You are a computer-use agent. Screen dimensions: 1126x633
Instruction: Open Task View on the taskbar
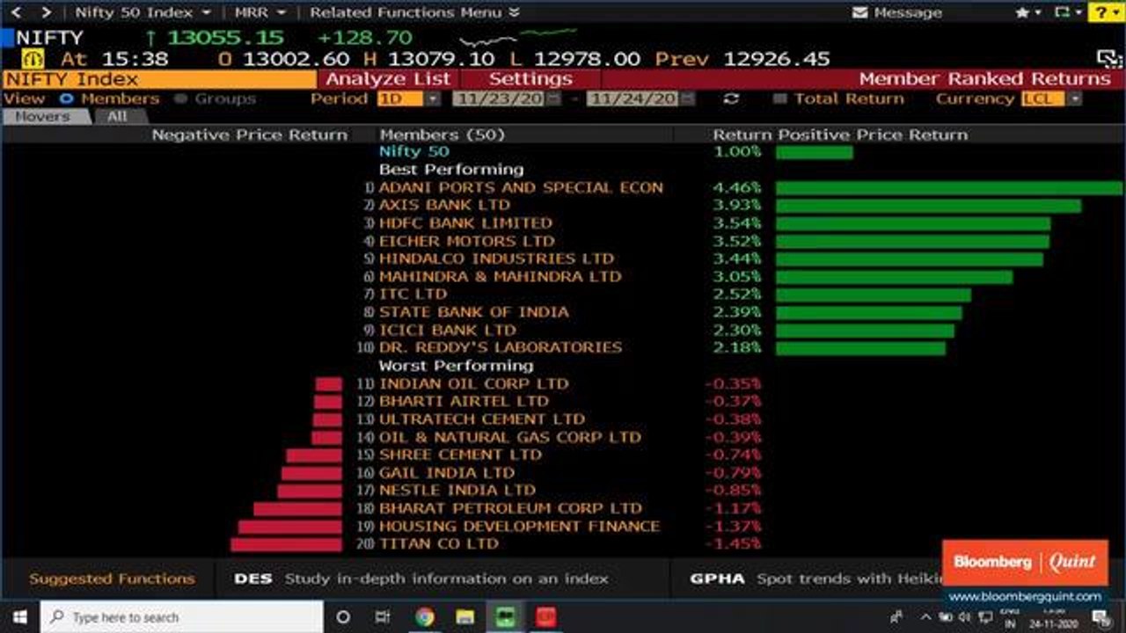[x=383, y=617]
